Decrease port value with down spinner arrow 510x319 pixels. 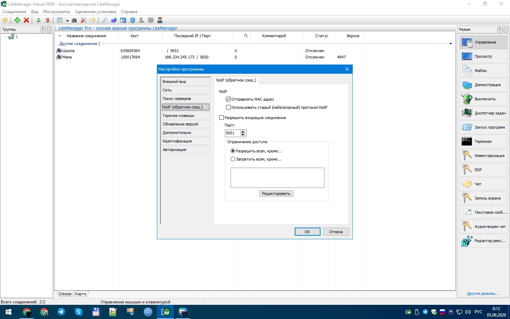(243, 135)
